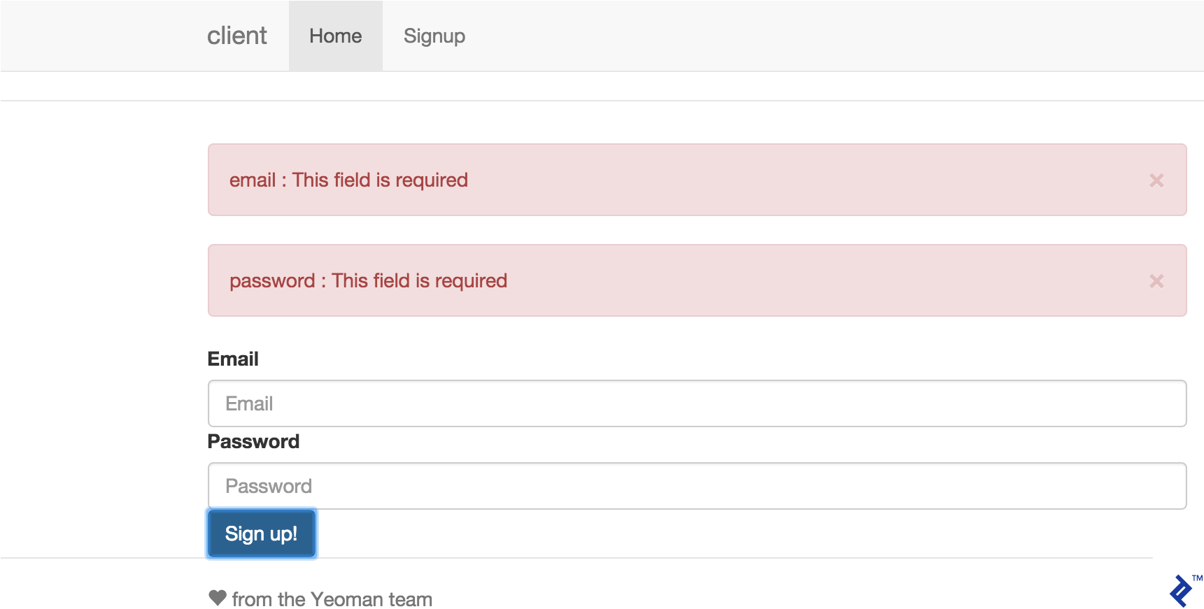Hit the dismiss icon on the lower error banner
1204x609 pixels.
[x=1156, y=281]
